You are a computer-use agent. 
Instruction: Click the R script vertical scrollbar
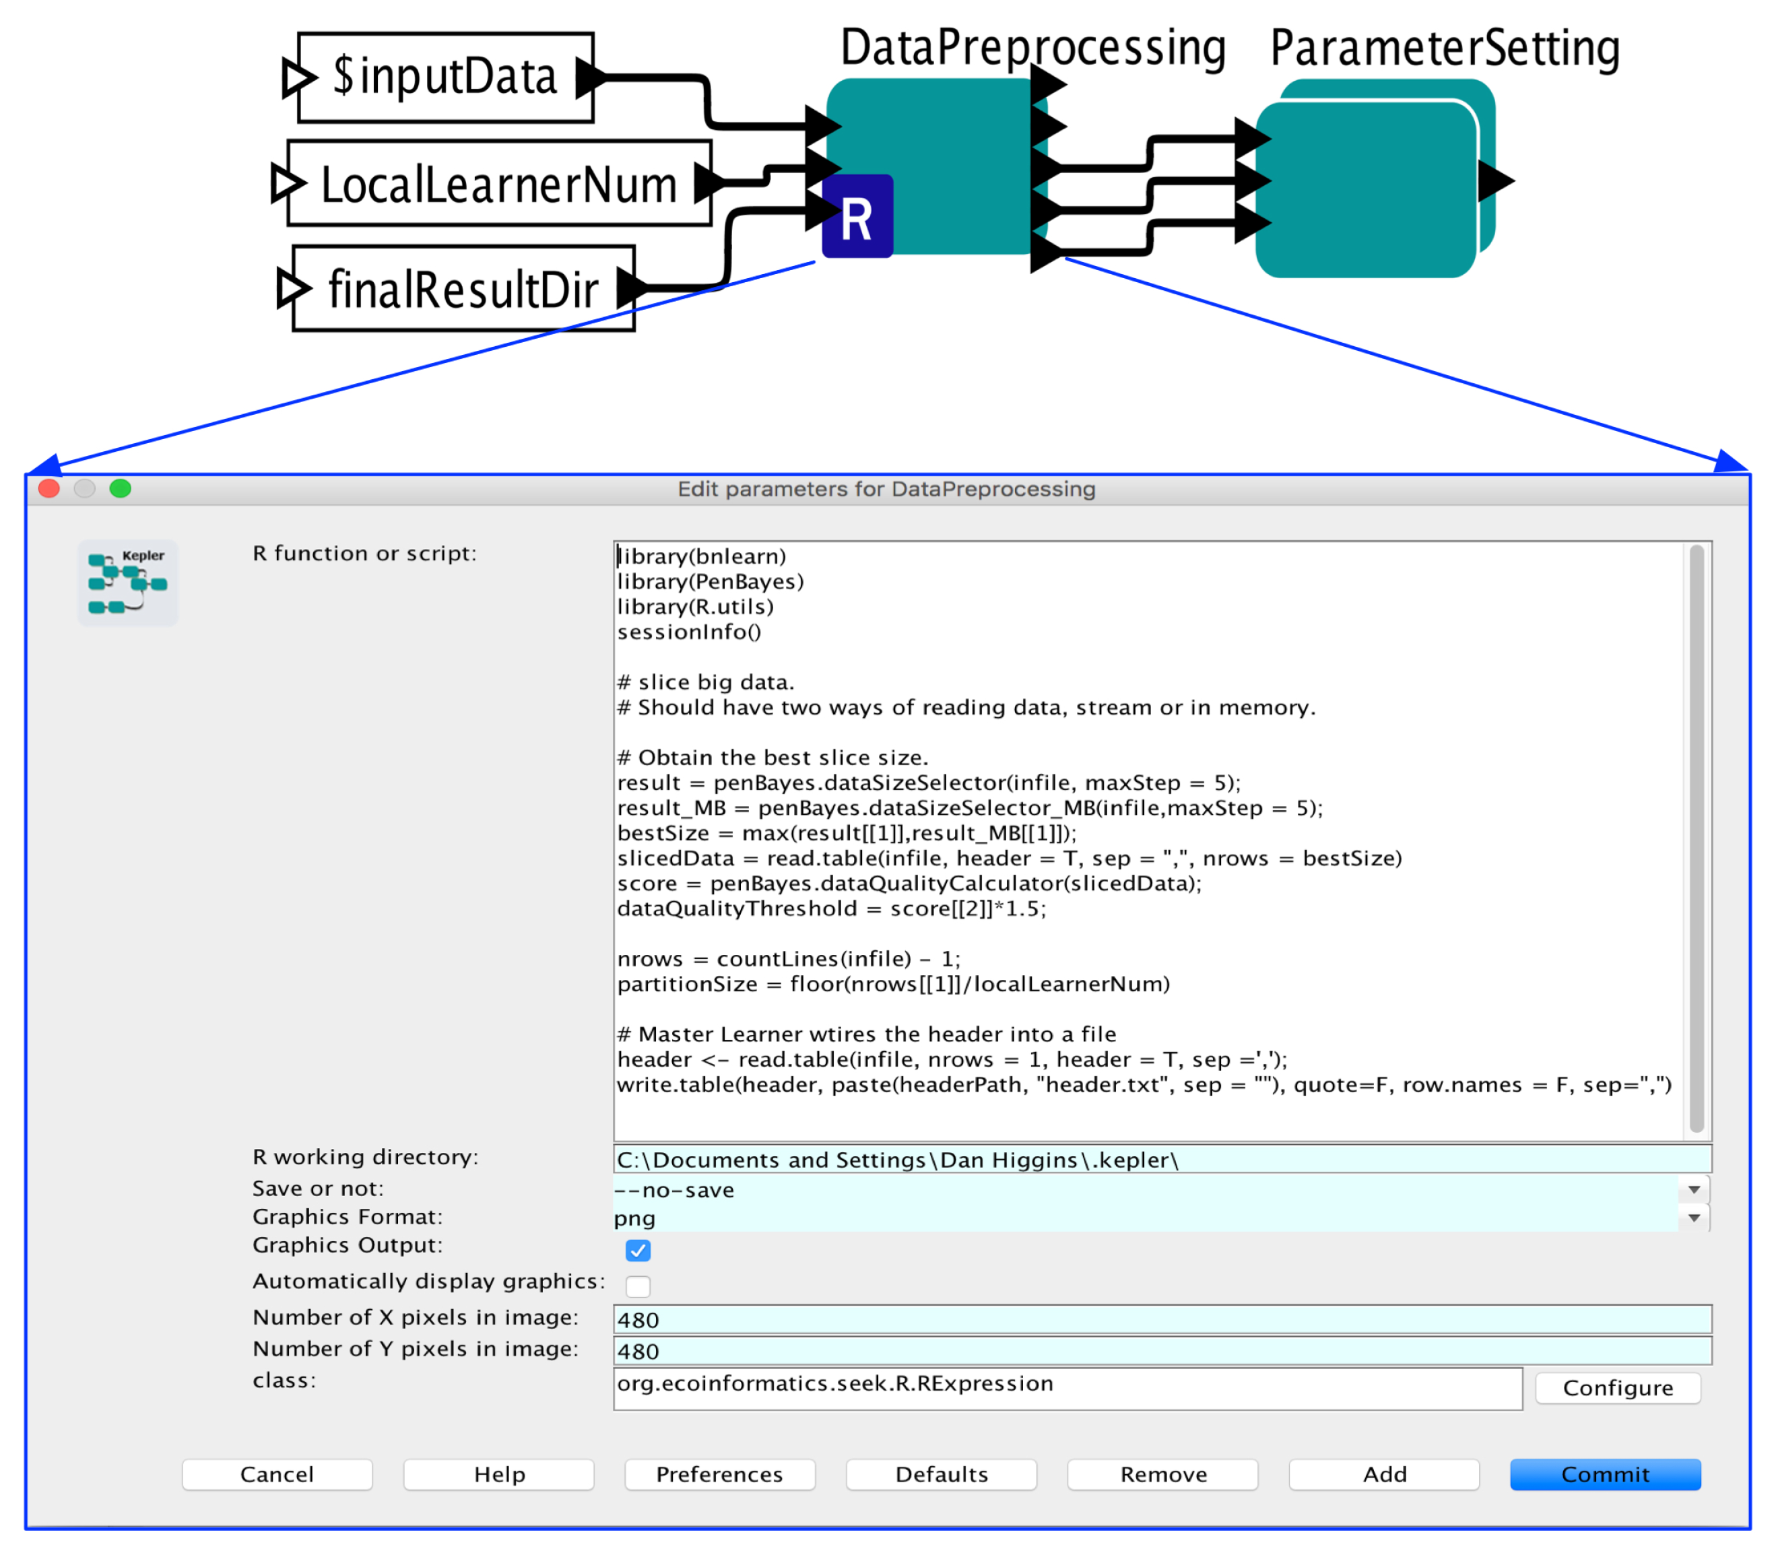pyautogui.click(x=1696, y=838)
